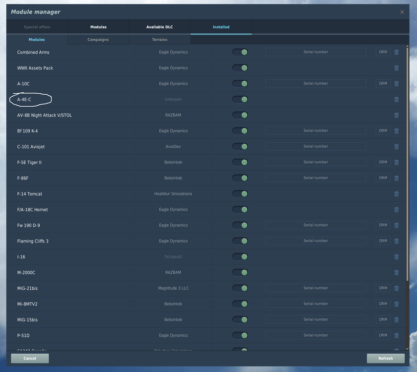Disable the Flaming Cliffs 3 switch
Screen dimensions: 417x372
point(240,241)
